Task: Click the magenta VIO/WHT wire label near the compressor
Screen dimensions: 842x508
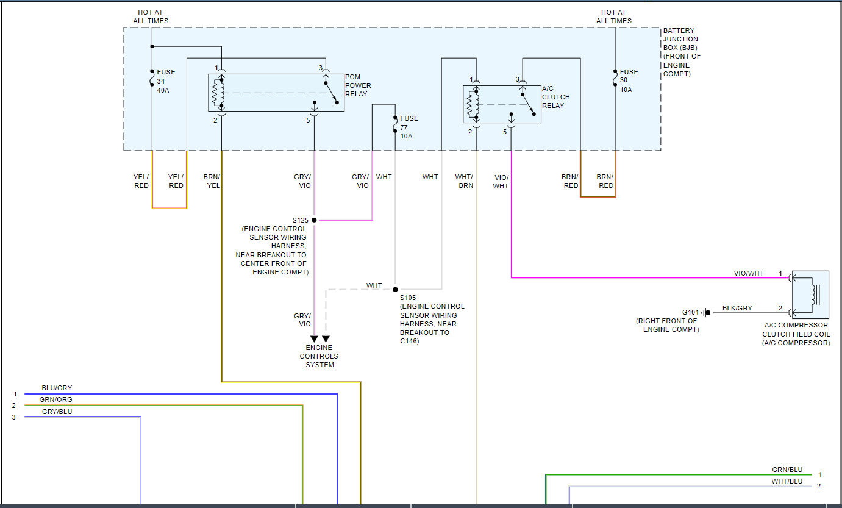Action: (749, 273)
